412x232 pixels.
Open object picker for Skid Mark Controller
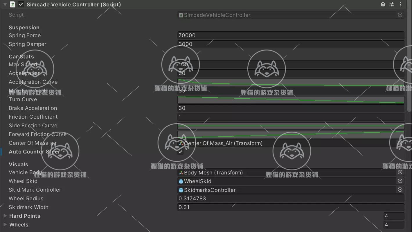[400, 190]
